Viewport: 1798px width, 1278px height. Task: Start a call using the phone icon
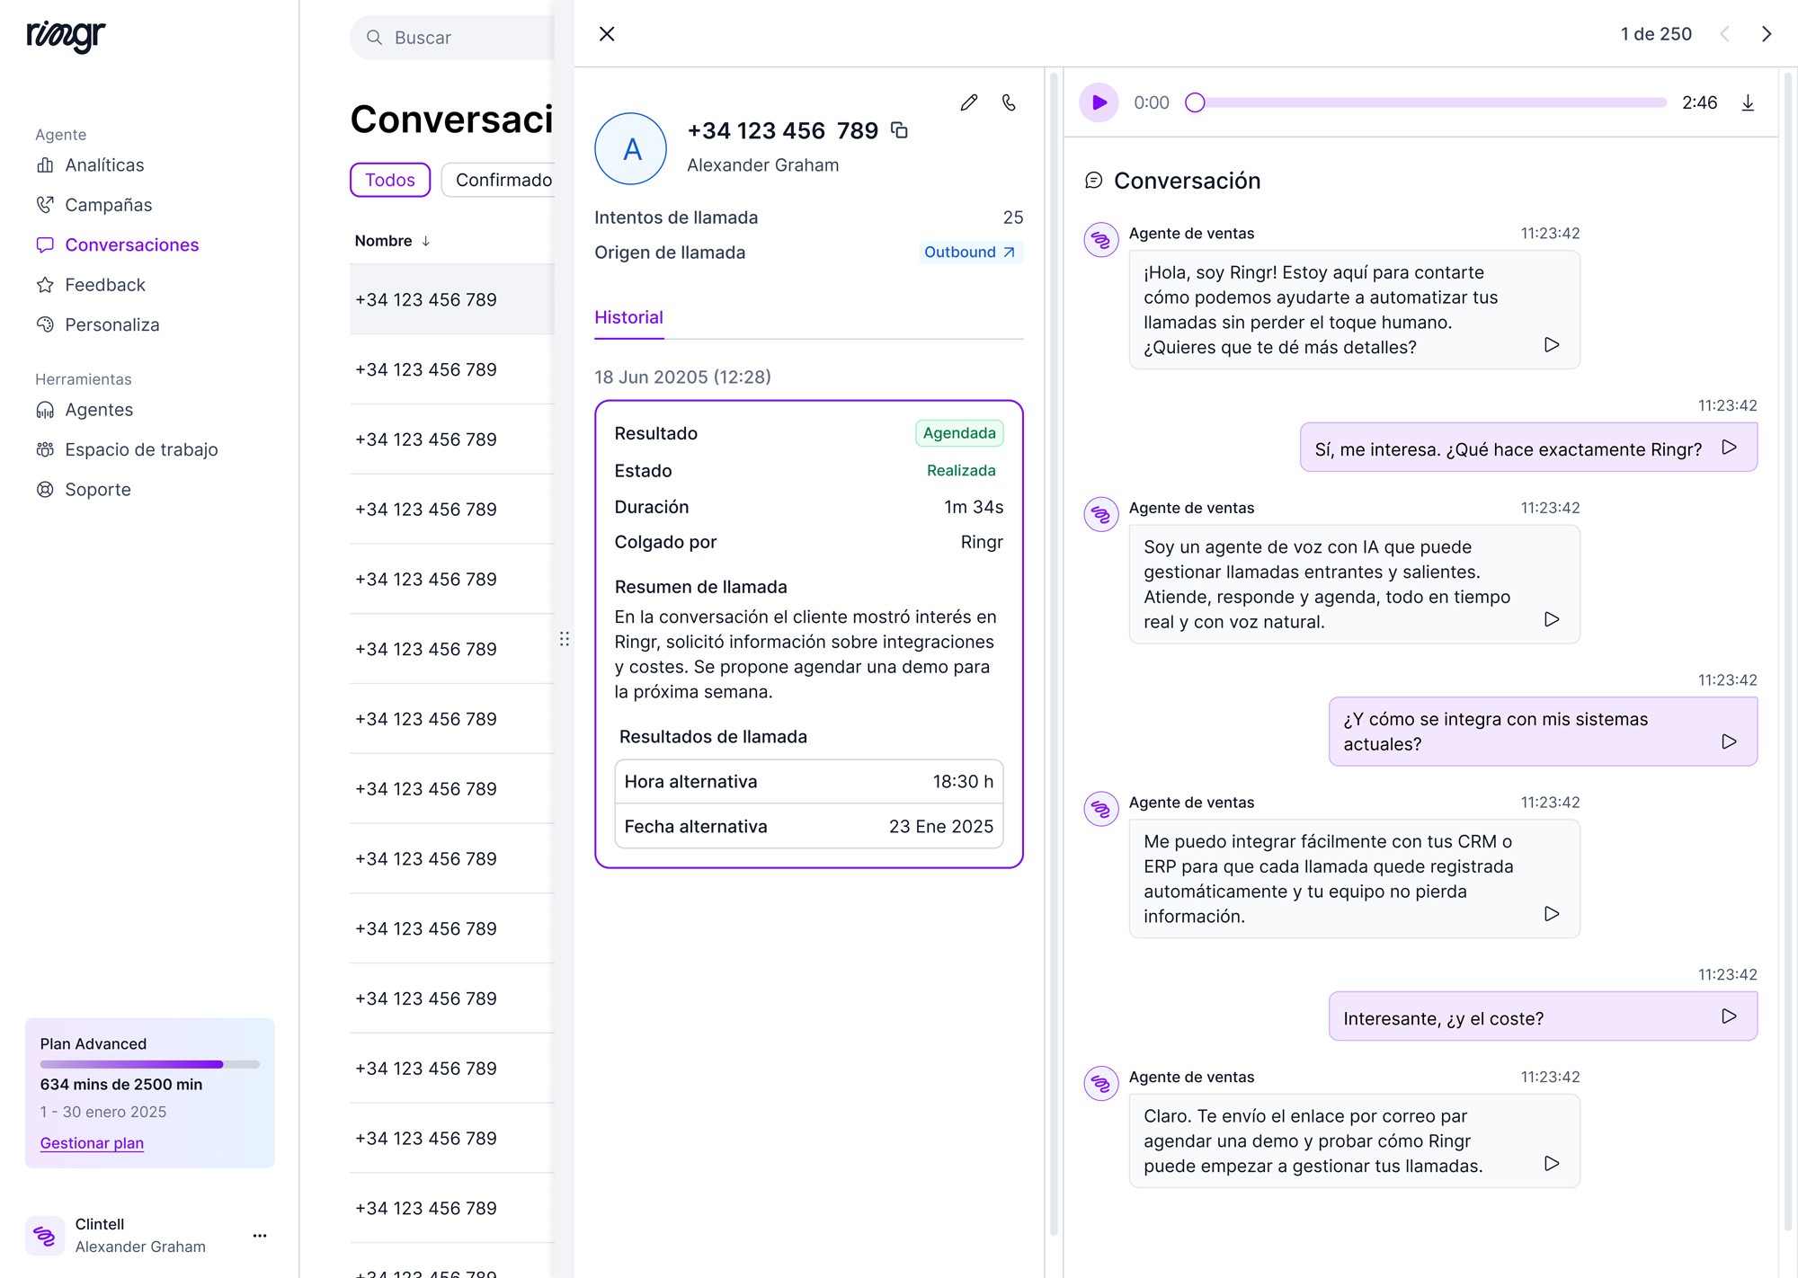point(1008,102)
